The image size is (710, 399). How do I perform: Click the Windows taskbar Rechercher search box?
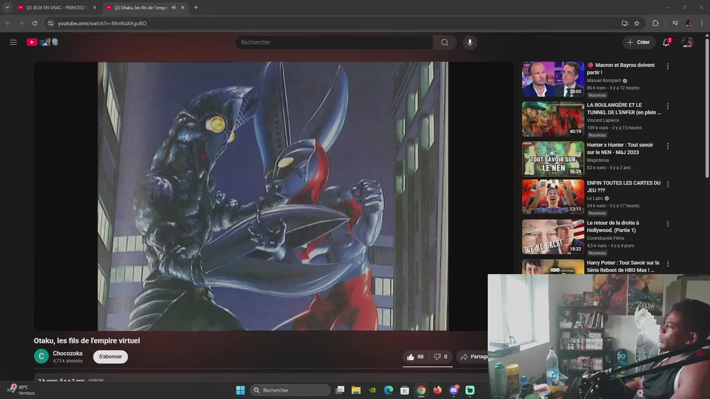[291, 390]
